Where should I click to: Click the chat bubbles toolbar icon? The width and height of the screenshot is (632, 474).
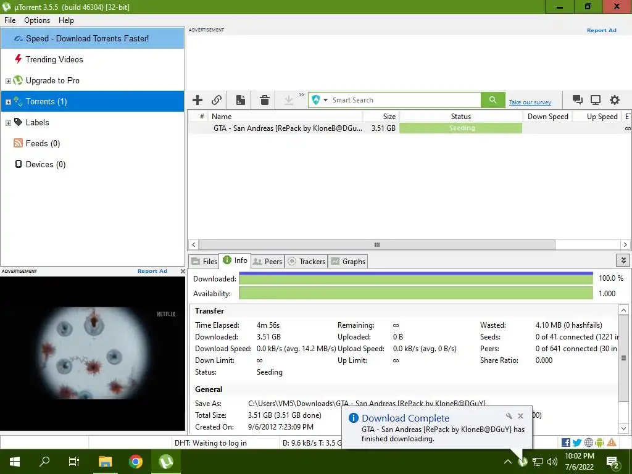point(577,100)
